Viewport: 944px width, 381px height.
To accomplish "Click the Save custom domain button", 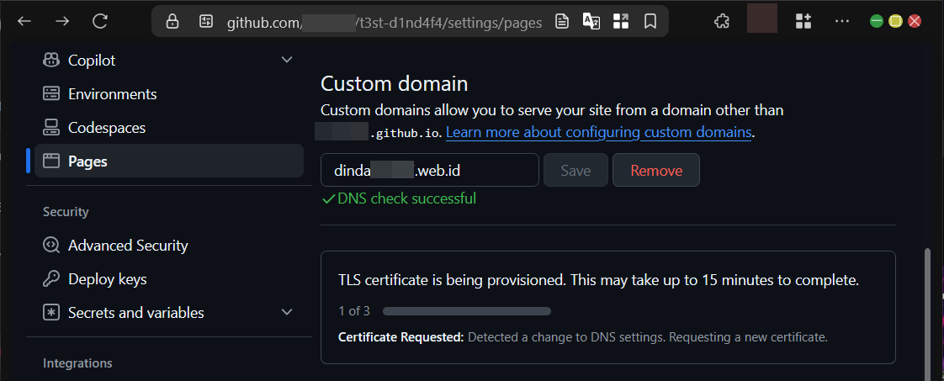I will pos(575,171).
